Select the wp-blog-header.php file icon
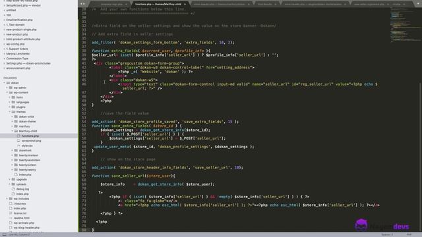Viewport: 422px width, 237px height. [x=11, y=228]
